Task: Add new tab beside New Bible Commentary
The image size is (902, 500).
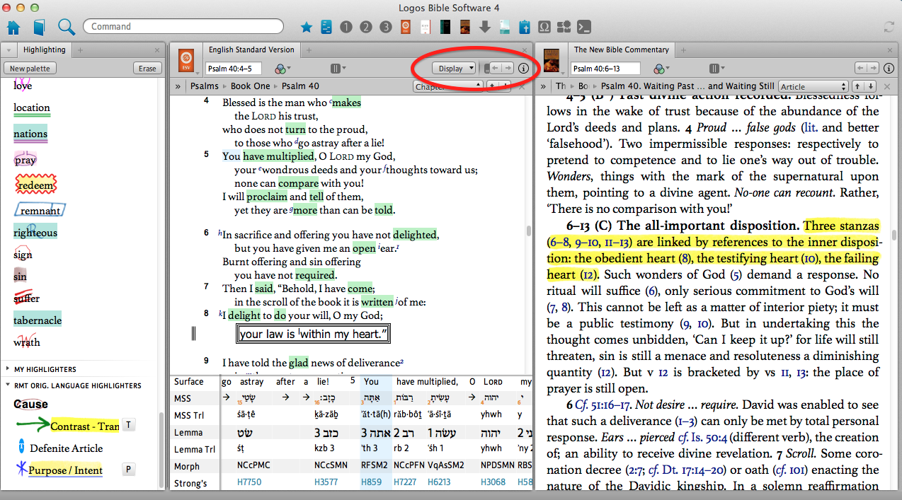Action: (683, 50)
